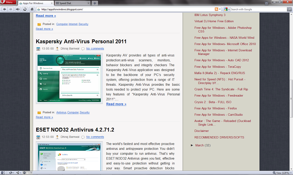293x175 pixels.
Task: Reload the current page
Action: (x=25, y=9)
